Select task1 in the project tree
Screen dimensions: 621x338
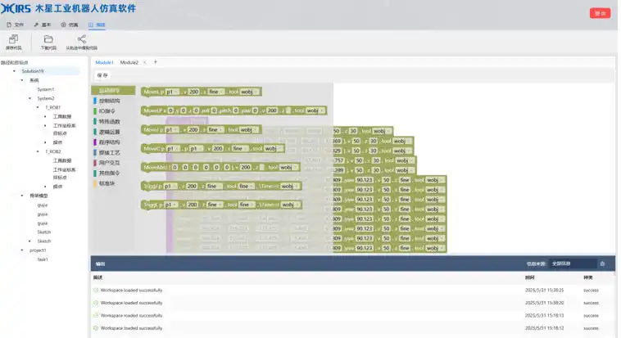[x=43, y=259]
